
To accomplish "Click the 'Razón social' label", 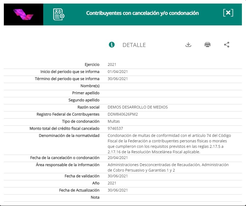I will click(88, 107).
